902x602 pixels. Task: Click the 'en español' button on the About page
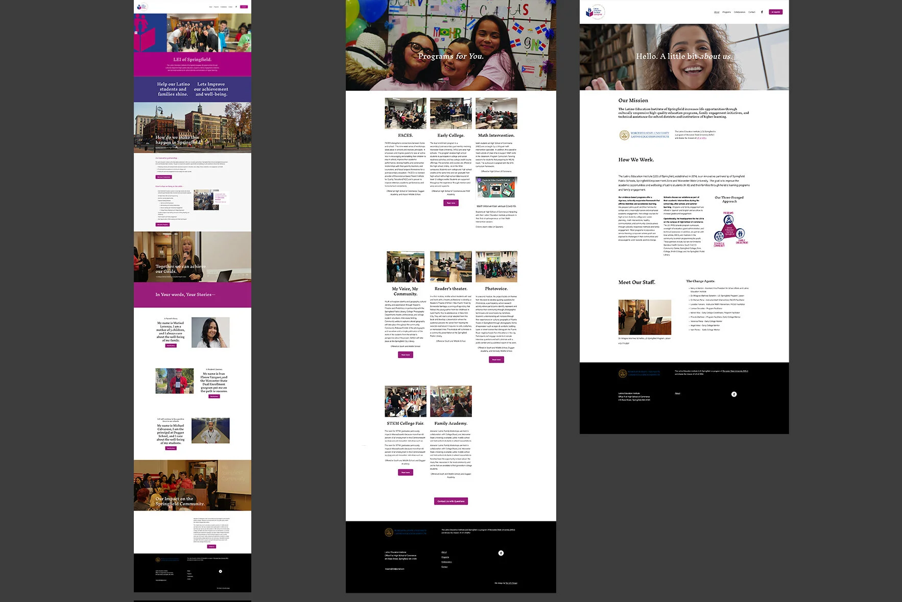coord(775,12)
